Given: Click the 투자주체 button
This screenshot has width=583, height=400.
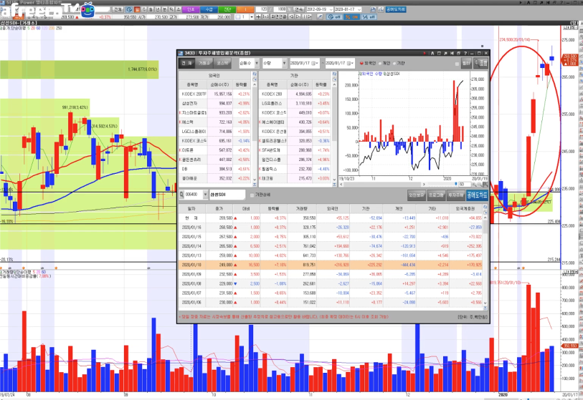Looking at the screenshot, I should [x=455, y=195].
